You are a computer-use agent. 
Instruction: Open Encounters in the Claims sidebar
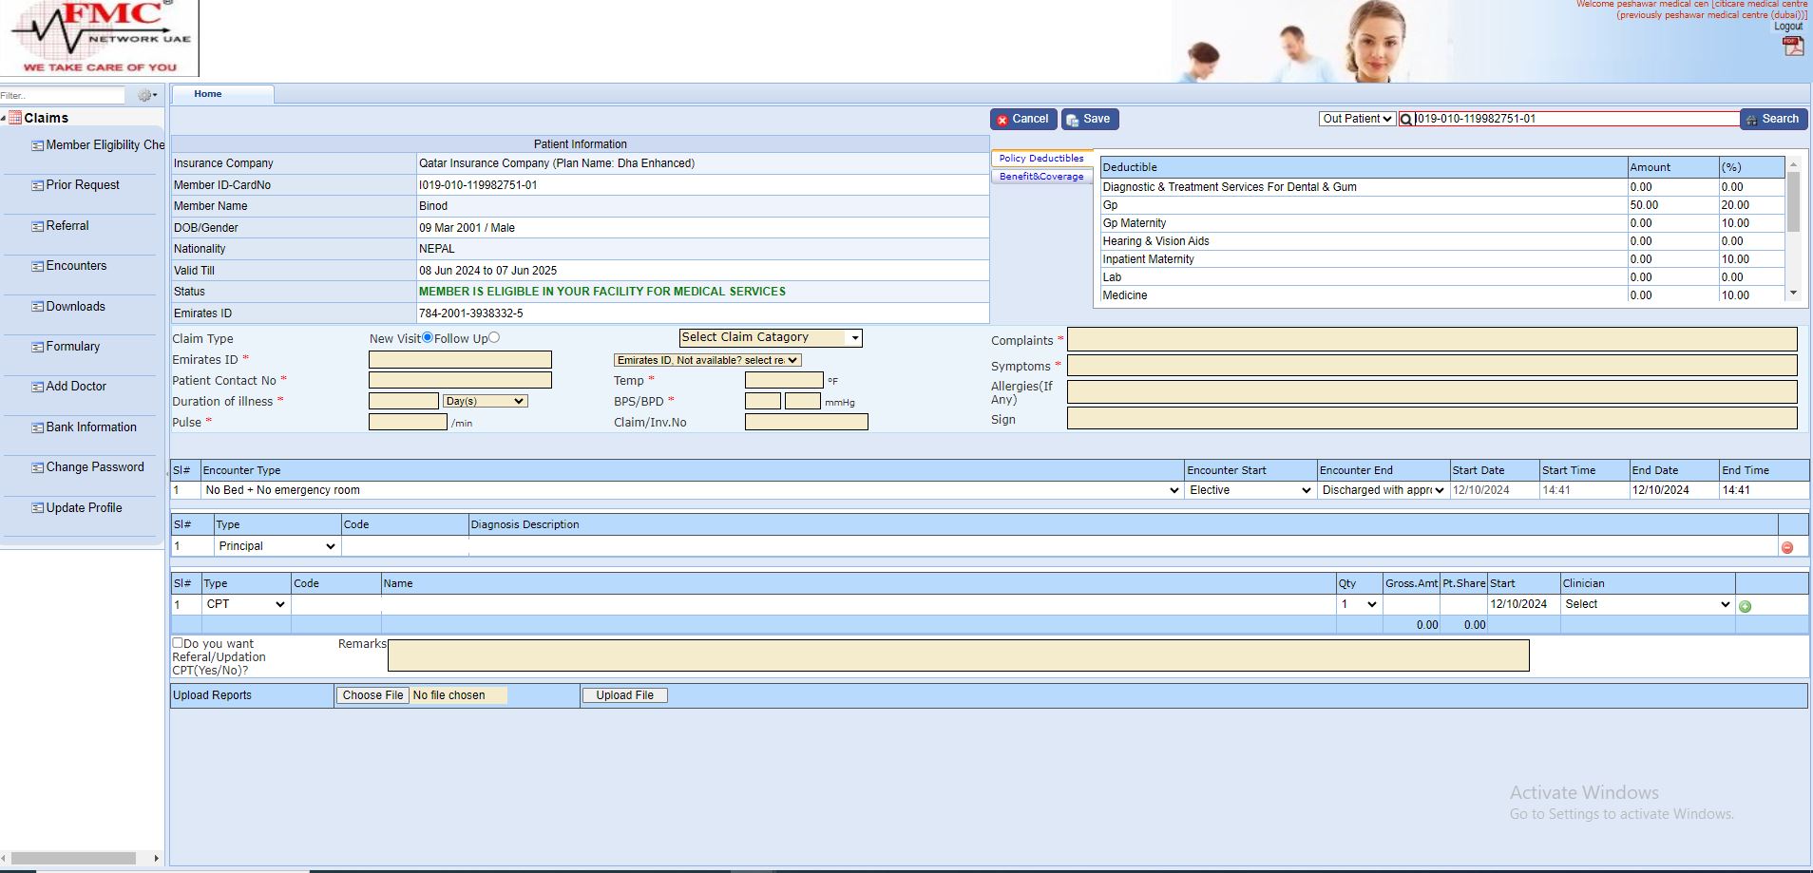coord(76,266)
